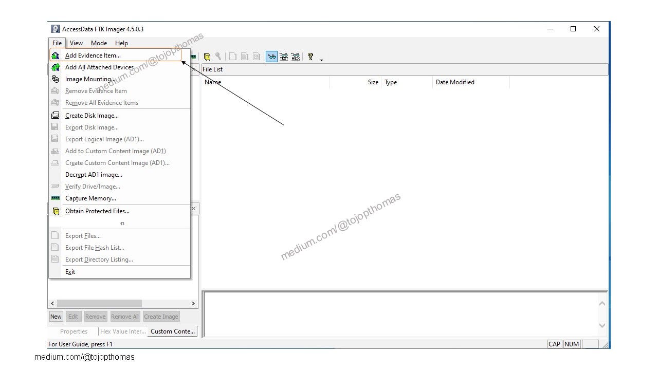
Task: Click the Remove button
Action: point(95,317)
